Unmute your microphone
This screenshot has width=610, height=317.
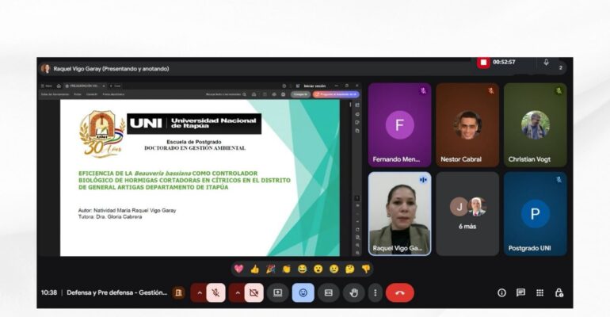pos(215,293)
